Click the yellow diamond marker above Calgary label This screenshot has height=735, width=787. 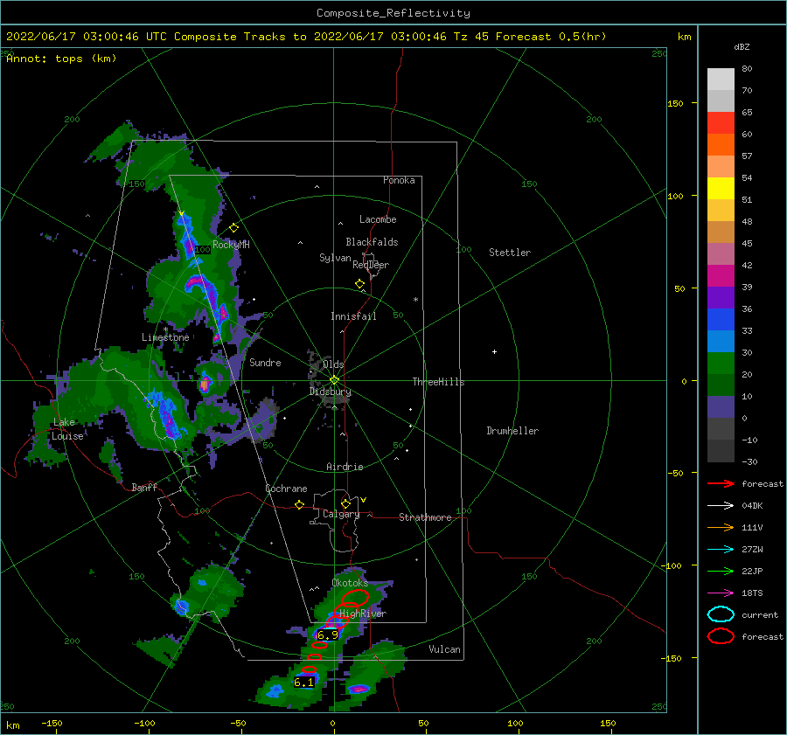[x=345, y=503]
